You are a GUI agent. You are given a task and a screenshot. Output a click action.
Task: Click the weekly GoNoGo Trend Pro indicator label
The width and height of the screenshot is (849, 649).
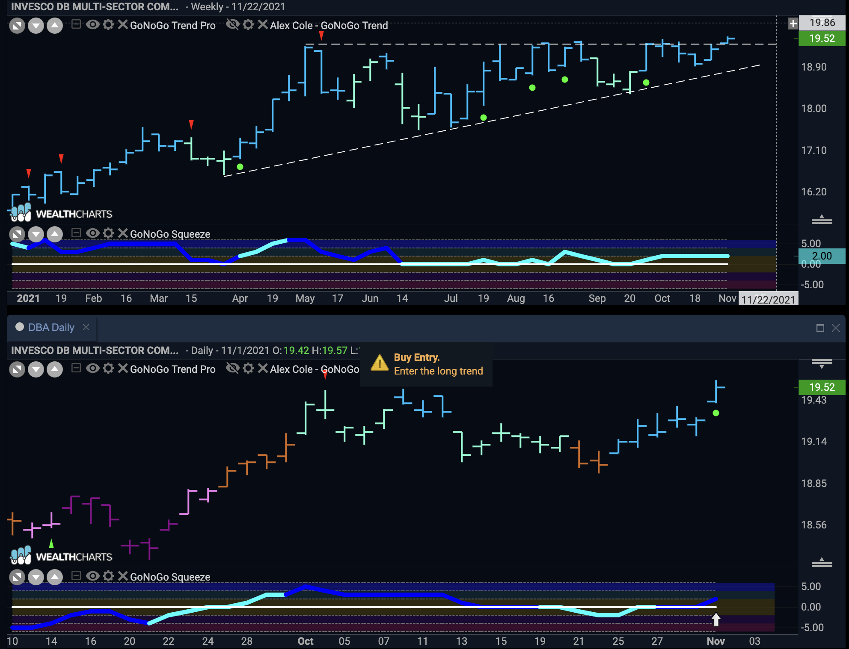coord(173,26)
